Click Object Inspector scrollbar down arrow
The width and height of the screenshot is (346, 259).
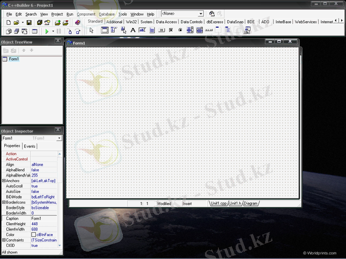59,245
